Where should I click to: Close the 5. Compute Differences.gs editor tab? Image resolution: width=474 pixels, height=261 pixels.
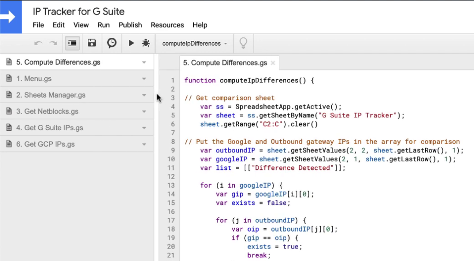coord(273,63)
